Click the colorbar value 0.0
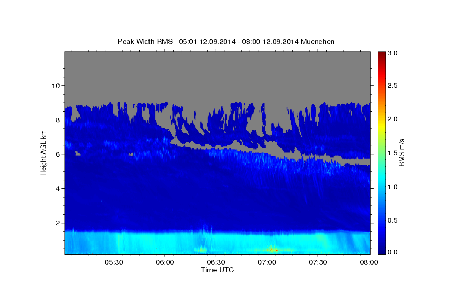Image resolution: width=458 pixels, height=305 pixels. coord(392,252)
